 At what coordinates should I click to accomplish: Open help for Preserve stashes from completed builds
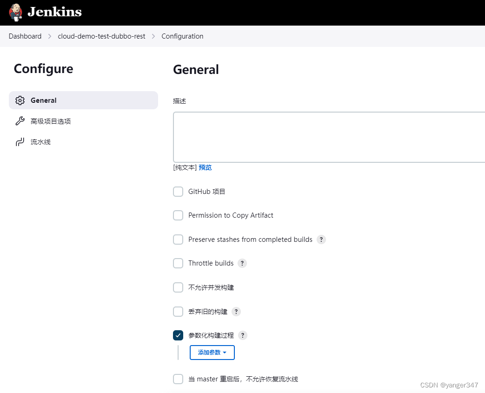click(x=321, y=240)
